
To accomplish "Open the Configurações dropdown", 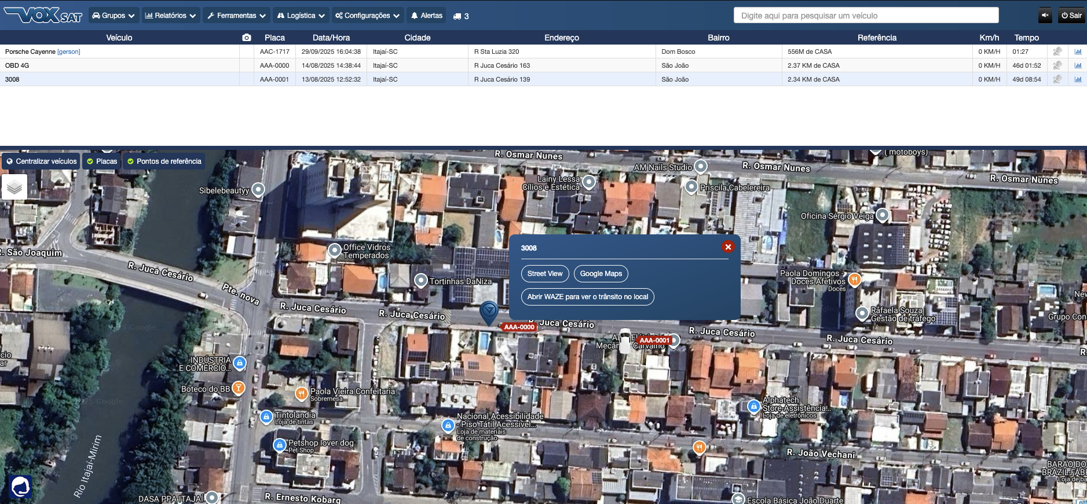I will click(367, 16).
